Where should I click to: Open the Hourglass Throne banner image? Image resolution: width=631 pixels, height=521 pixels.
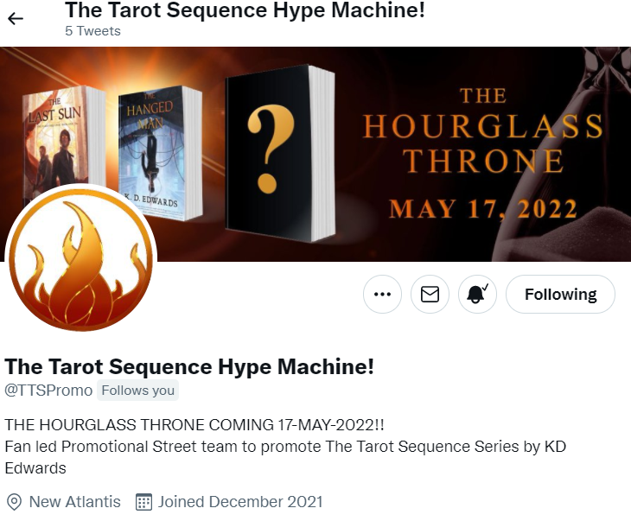[x=315, y=154]
